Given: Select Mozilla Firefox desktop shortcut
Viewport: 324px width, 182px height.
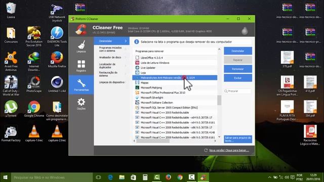Looking at the screenshot, I should (57, 60).
